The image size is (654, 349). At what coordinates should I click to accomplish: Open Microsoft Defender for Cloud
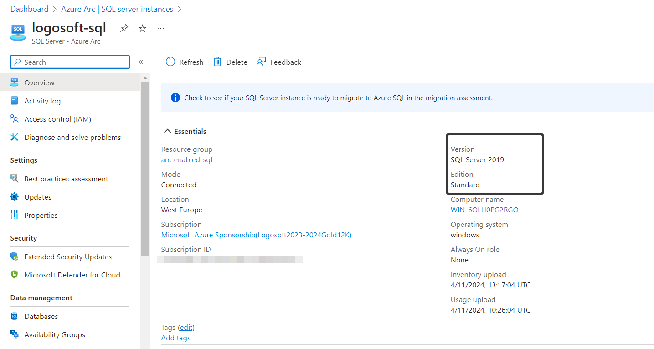[72, 275]
